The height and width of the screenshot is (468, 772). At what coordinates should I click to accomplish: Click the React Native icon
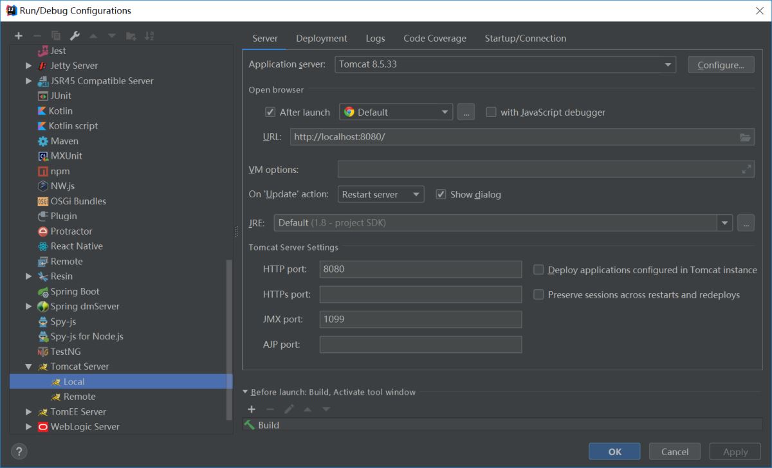(x=43, y=246)
